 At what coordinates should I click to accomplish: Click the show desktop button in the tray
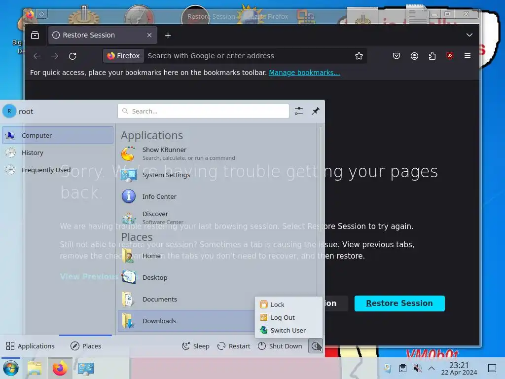pyautogui.click(x=492, y=368)
